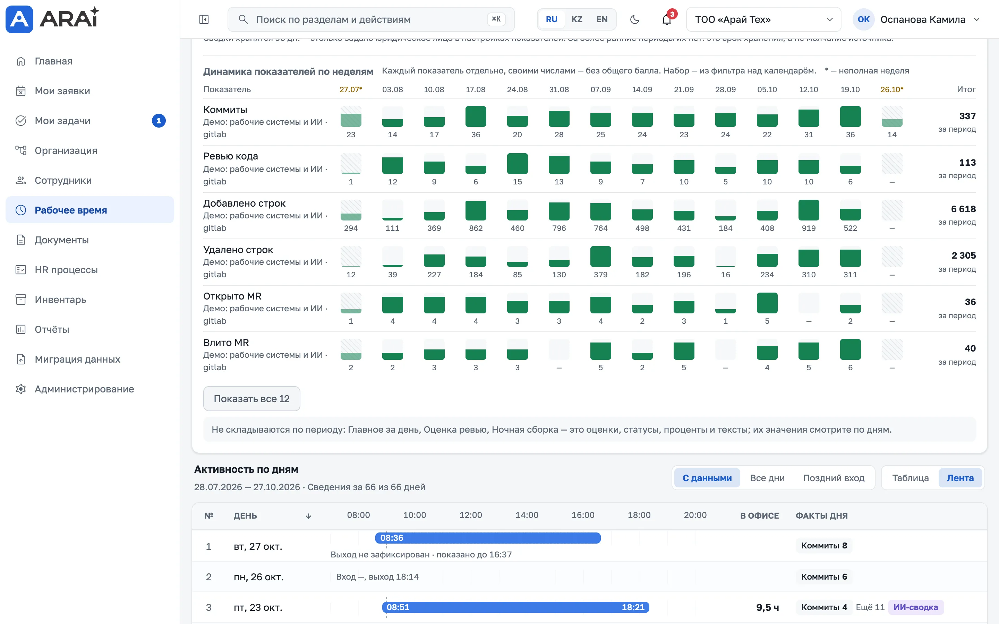Open Мои заявки calendar icon
999x624 pixels.
(x=21, y=91)
